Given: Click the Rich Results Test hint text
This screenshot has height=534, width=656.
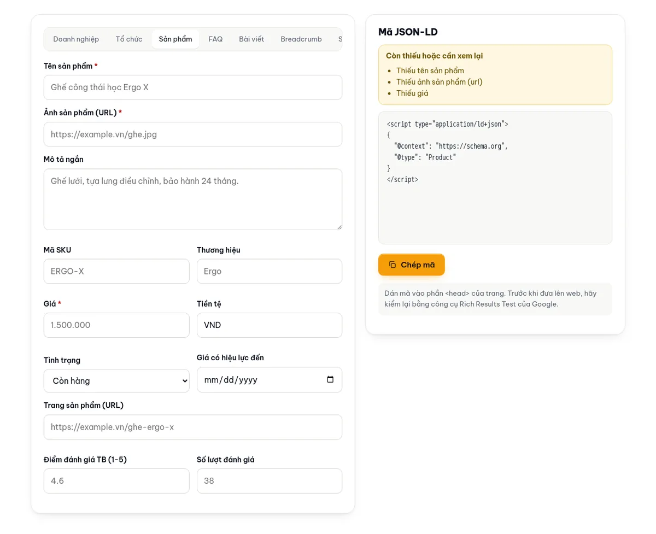Looking at the screenshot, I should 495,298.
